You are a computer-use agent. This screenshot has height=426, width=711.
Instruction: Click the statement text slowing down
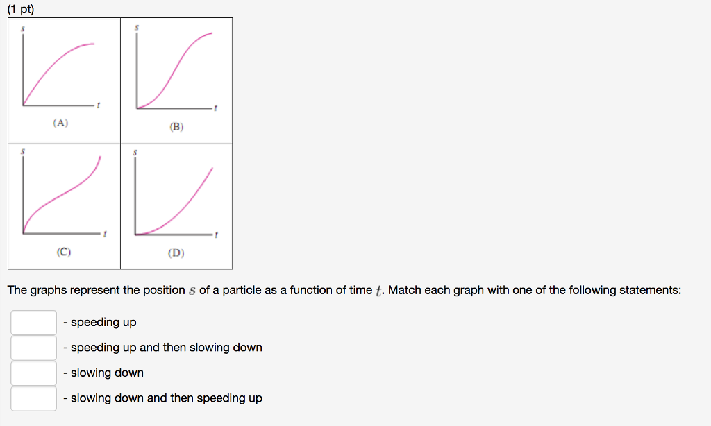coord(105,373)
